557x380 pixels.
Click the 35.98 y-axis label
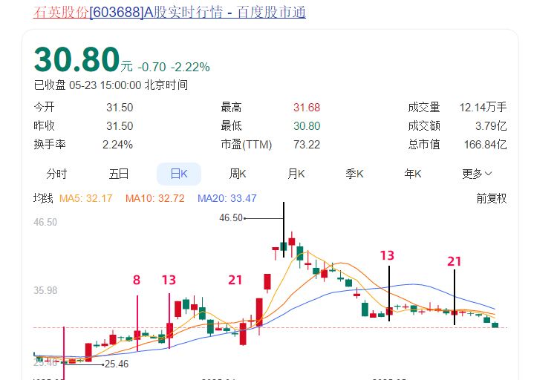pos(45,290)
